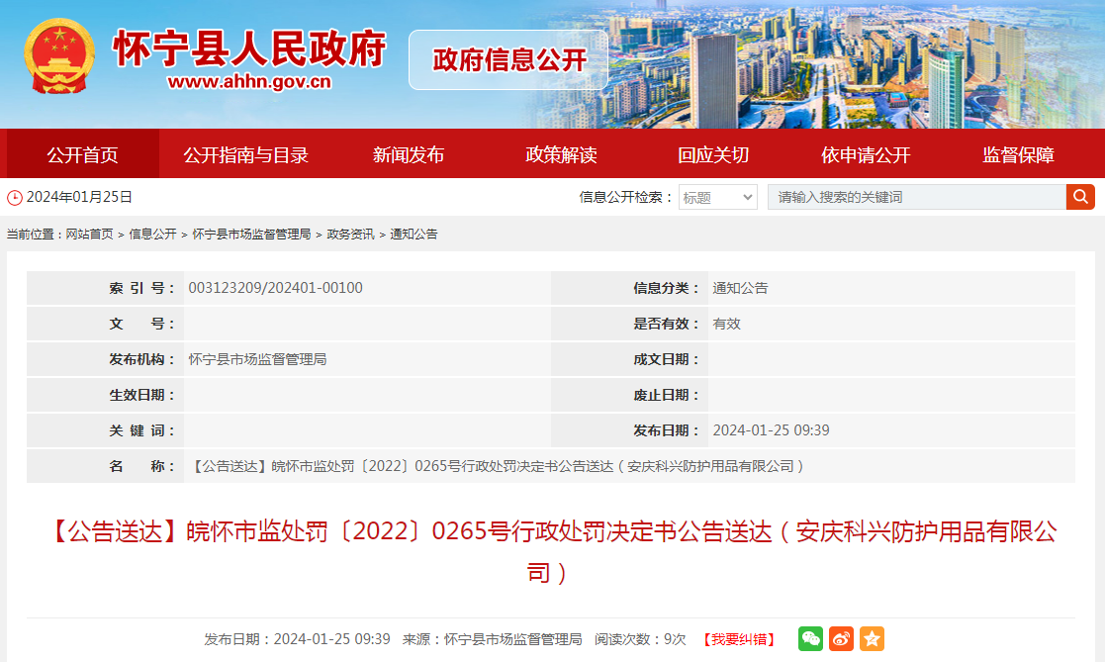Open 怀宁县市场监督管理局 breadcrumb link
This screenshot has height=662, width=1105.
(251, 235)
